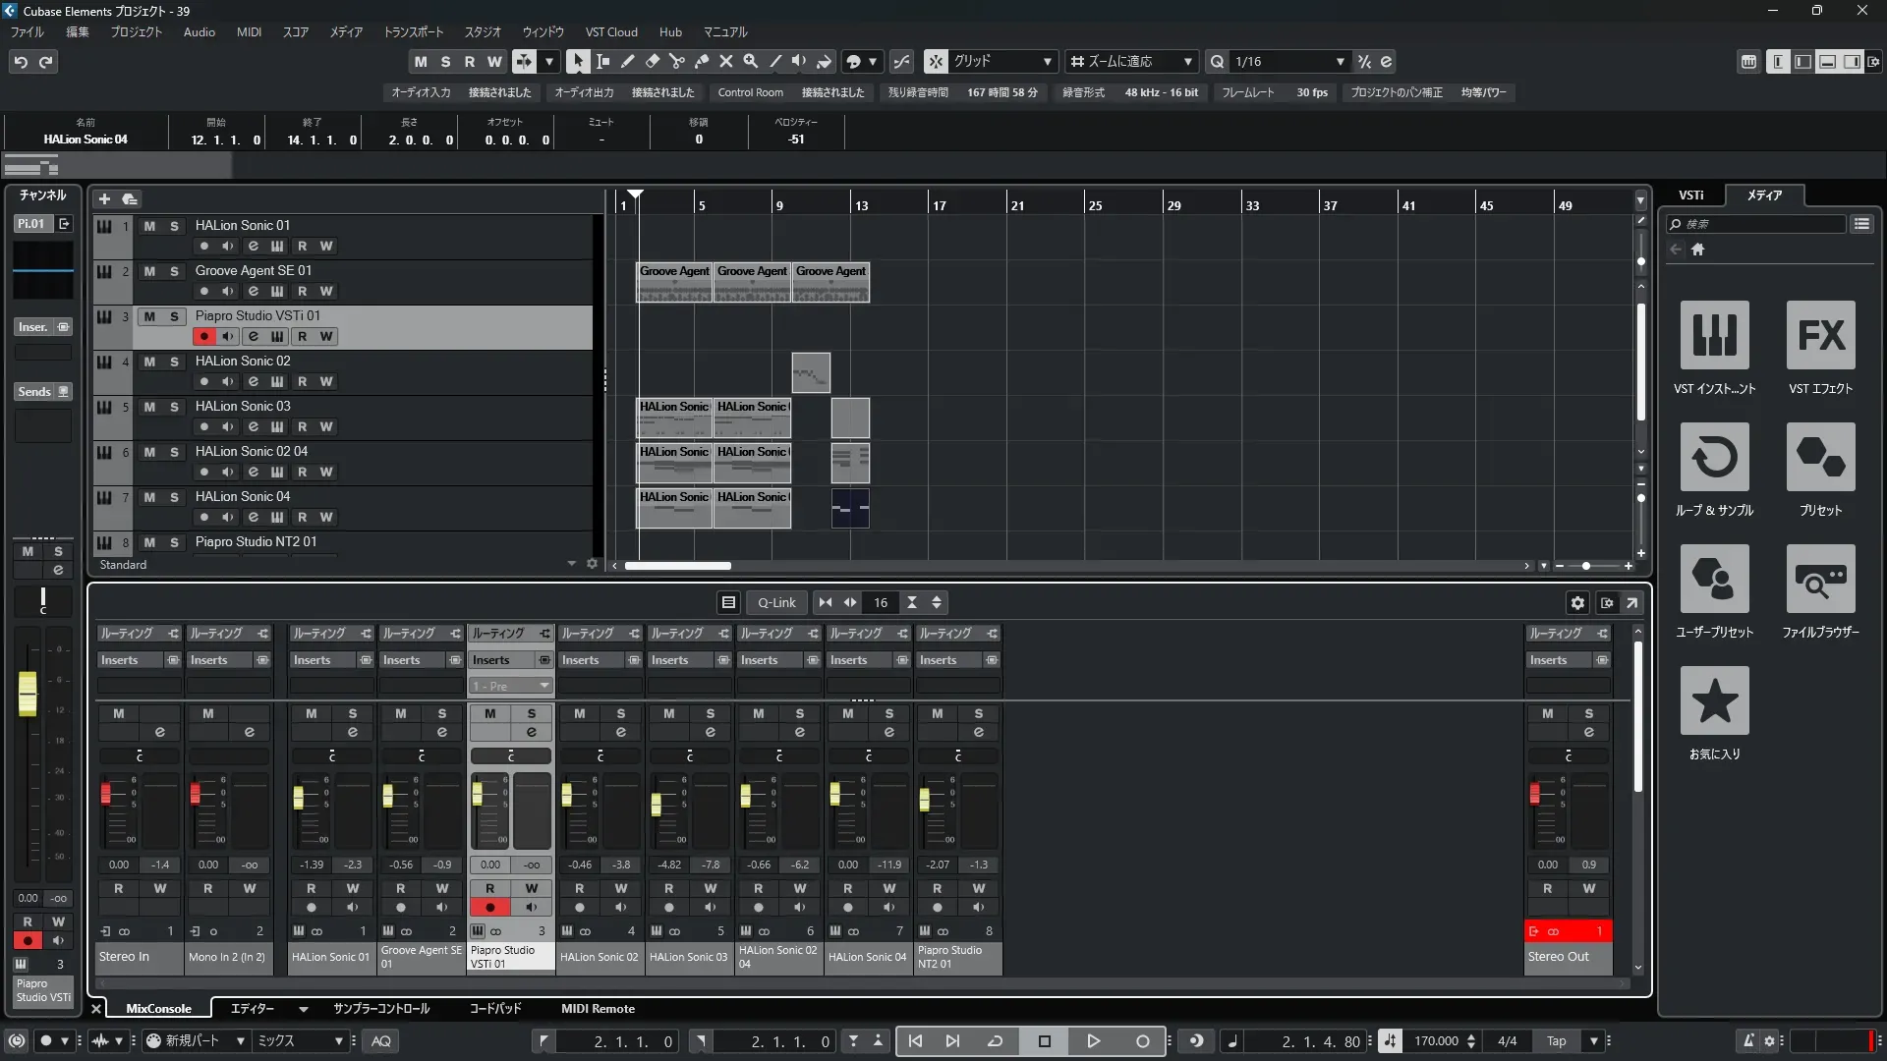Viewport: 1887px width, 1061px height.
Task: Select the Mute (X) tool
Action: pos(726,61)
